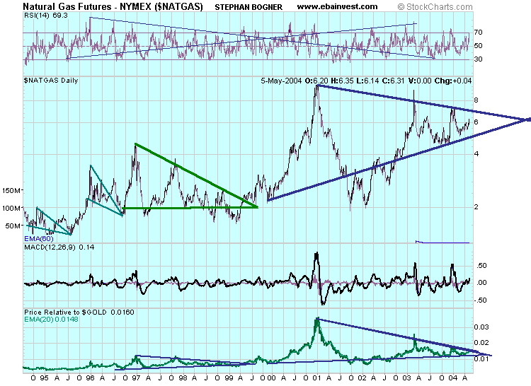Click the opening price 'O:6.20'
Image resolution: width=531 pixels, height=386 pixels.
[316, 81]
